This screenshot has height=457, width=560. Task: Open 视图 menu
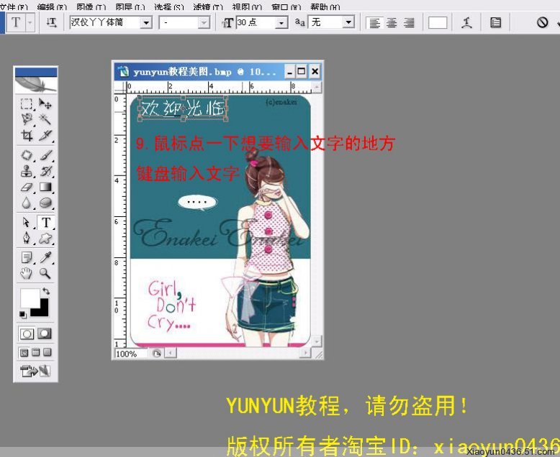coord(247,6)
